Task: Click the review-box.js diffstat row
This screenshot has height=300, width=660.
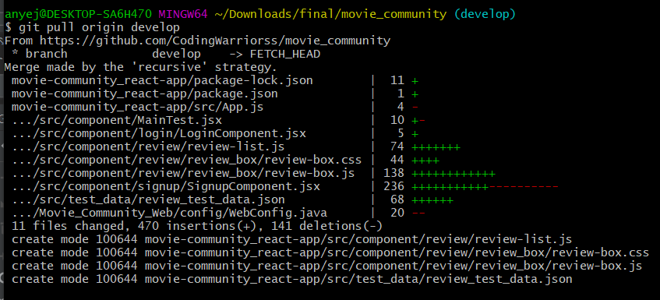Action: 253,173
